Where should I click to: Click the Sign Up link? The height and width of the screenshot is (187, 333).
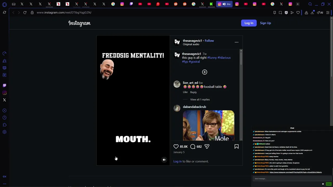point(265,23)
